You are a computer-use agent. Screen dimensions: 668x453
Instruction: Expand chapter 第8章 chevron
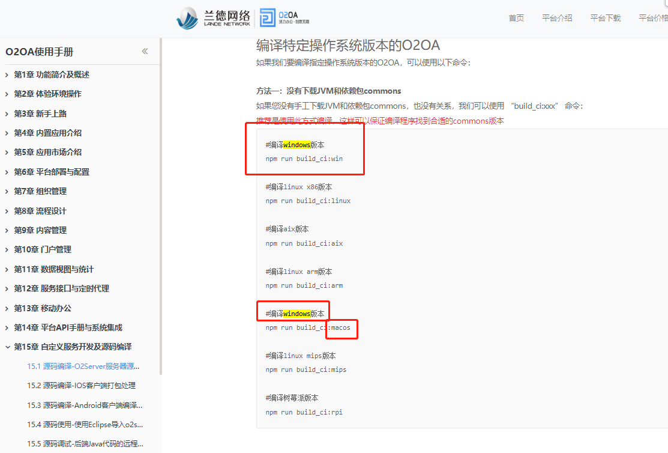coord(7,211)
